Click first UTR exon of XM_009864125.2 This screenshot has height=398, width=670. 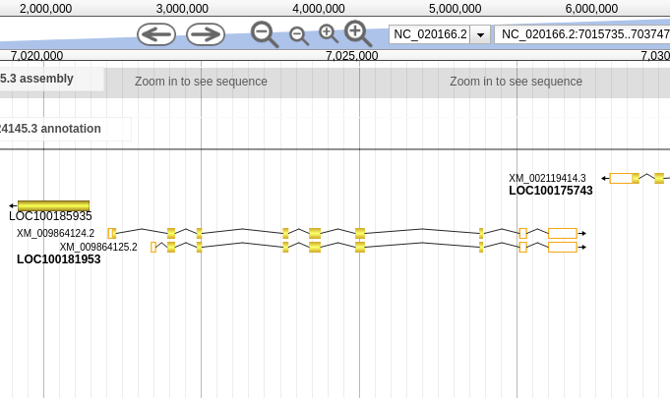[153, 247]
